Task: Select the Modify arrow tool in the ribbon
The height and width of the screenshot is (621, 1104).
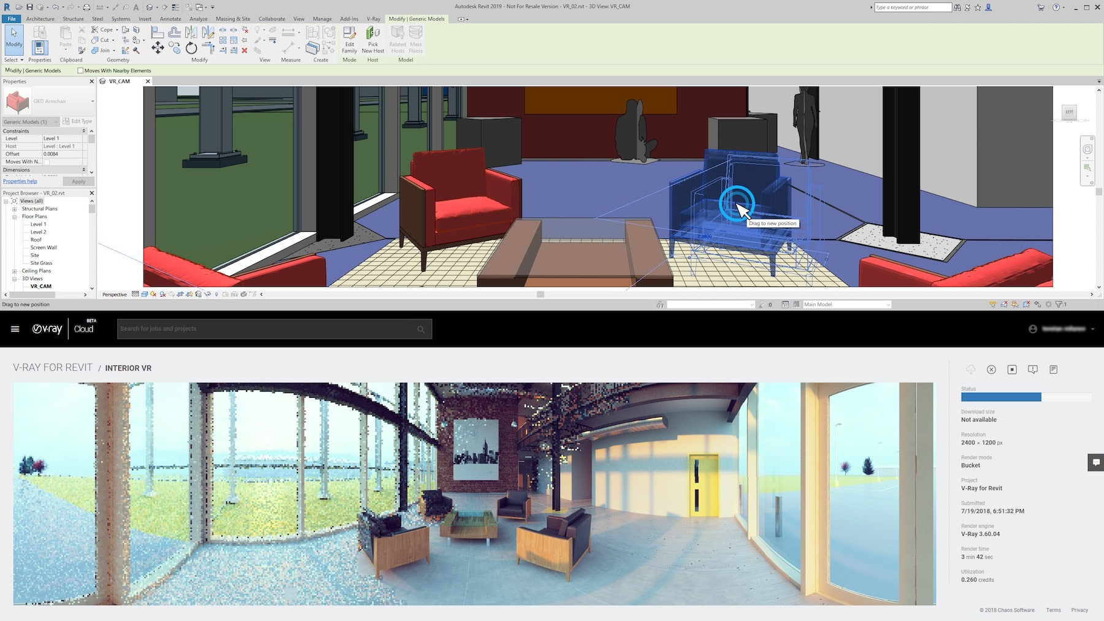Action: (x=13, y=39)
